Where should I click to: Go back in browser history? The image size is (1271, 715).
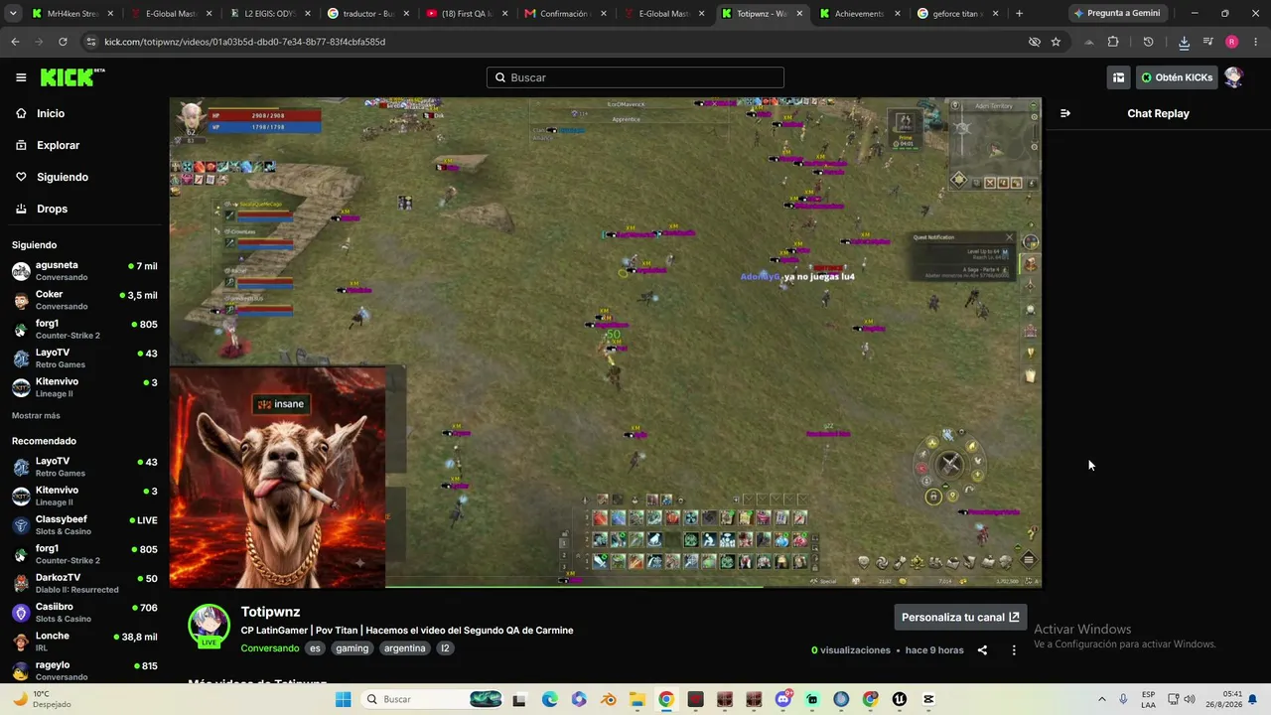coord(15,42)
